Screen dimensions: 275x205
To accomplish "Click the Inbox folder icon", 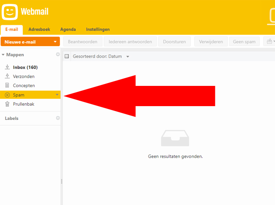I will point(7,67).
